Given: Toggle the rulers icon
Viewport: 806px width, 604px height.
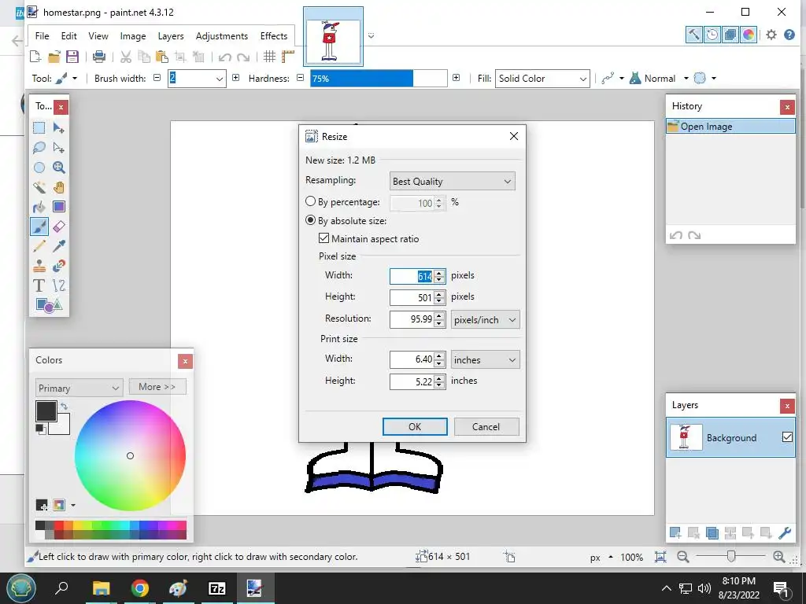Looking at the screenshot, I should tap(288, 57).
